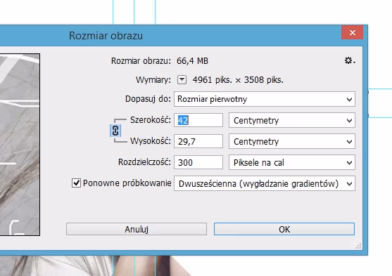Viewport: 392px width, 276px height.
Task: Click the dialog resize grip
Action: (x=358, y=246)
